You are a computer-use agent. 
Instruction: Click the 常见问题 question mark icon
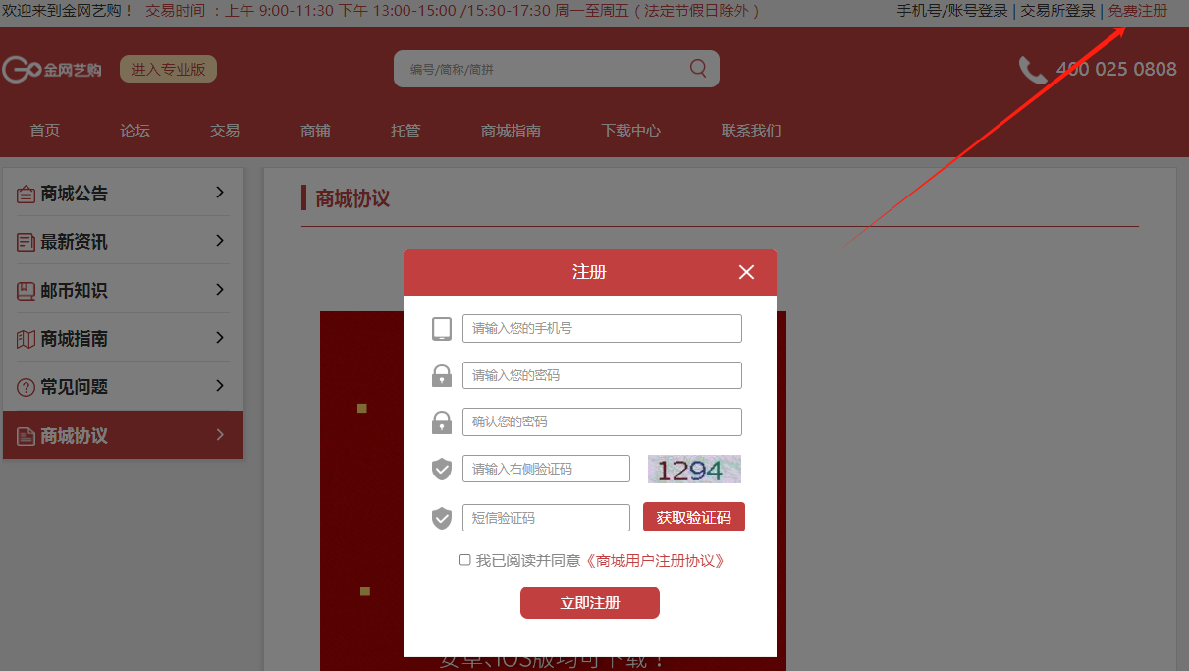[x=26, y=387]
